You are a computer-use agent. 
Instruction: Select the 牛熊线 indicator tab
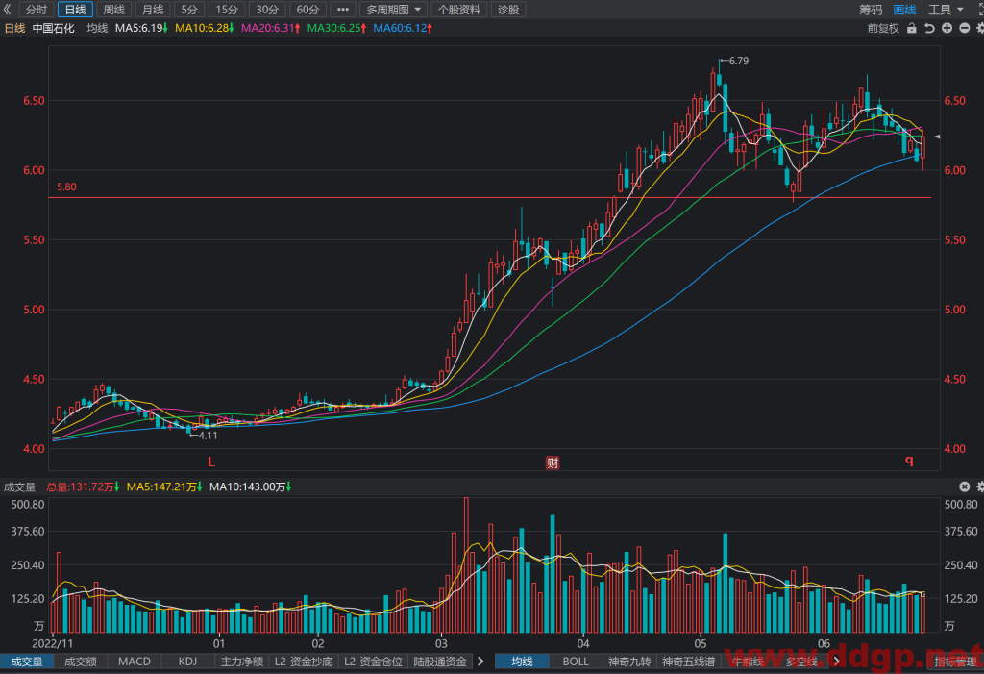(x=747, y=662)
